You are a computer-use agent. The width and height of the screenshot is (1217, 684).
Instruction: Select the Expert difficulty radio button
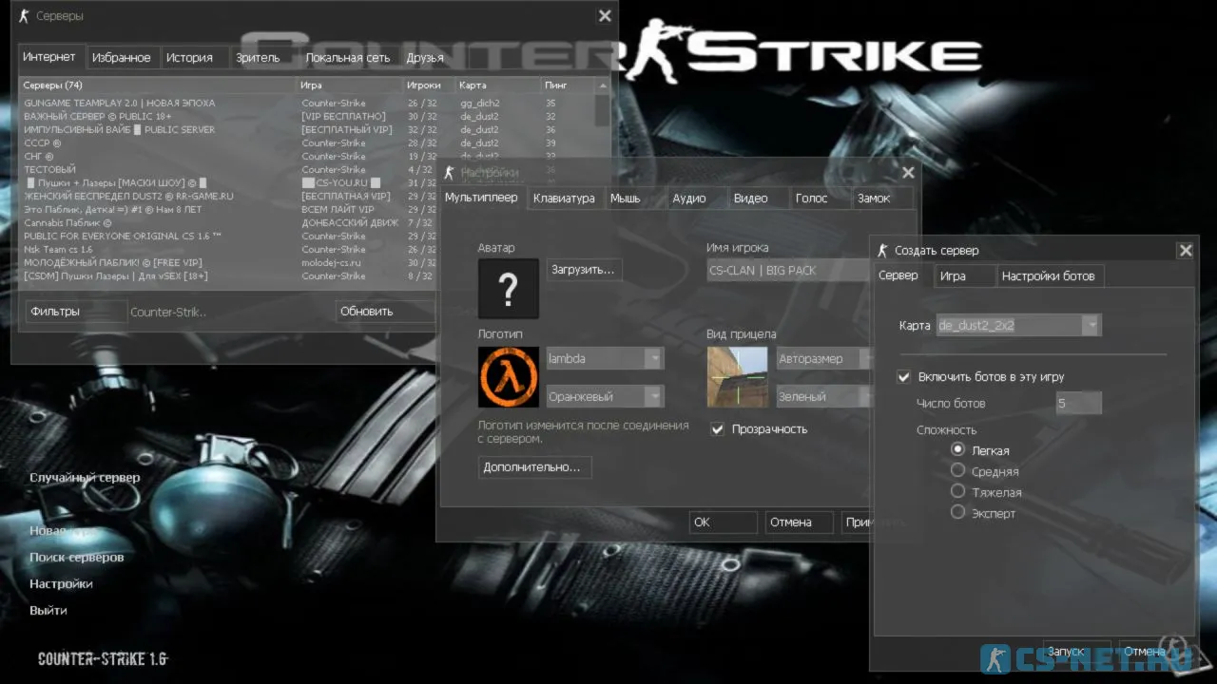(x=958, y=513)
